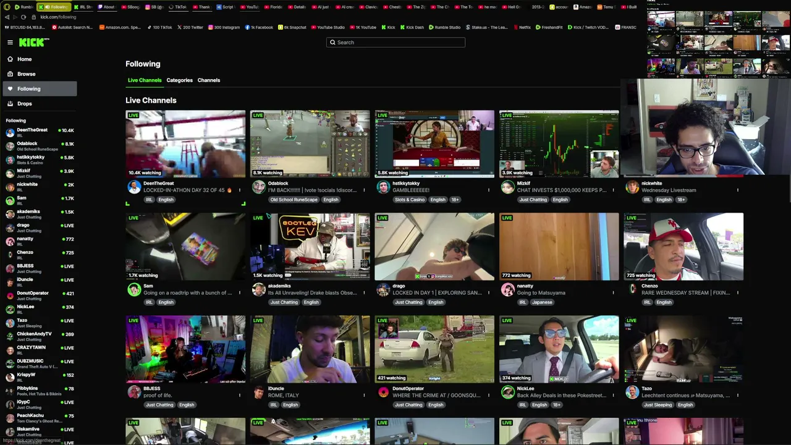Switch to the Channels tab
The image size is (791, 445).
pos(209,80)
